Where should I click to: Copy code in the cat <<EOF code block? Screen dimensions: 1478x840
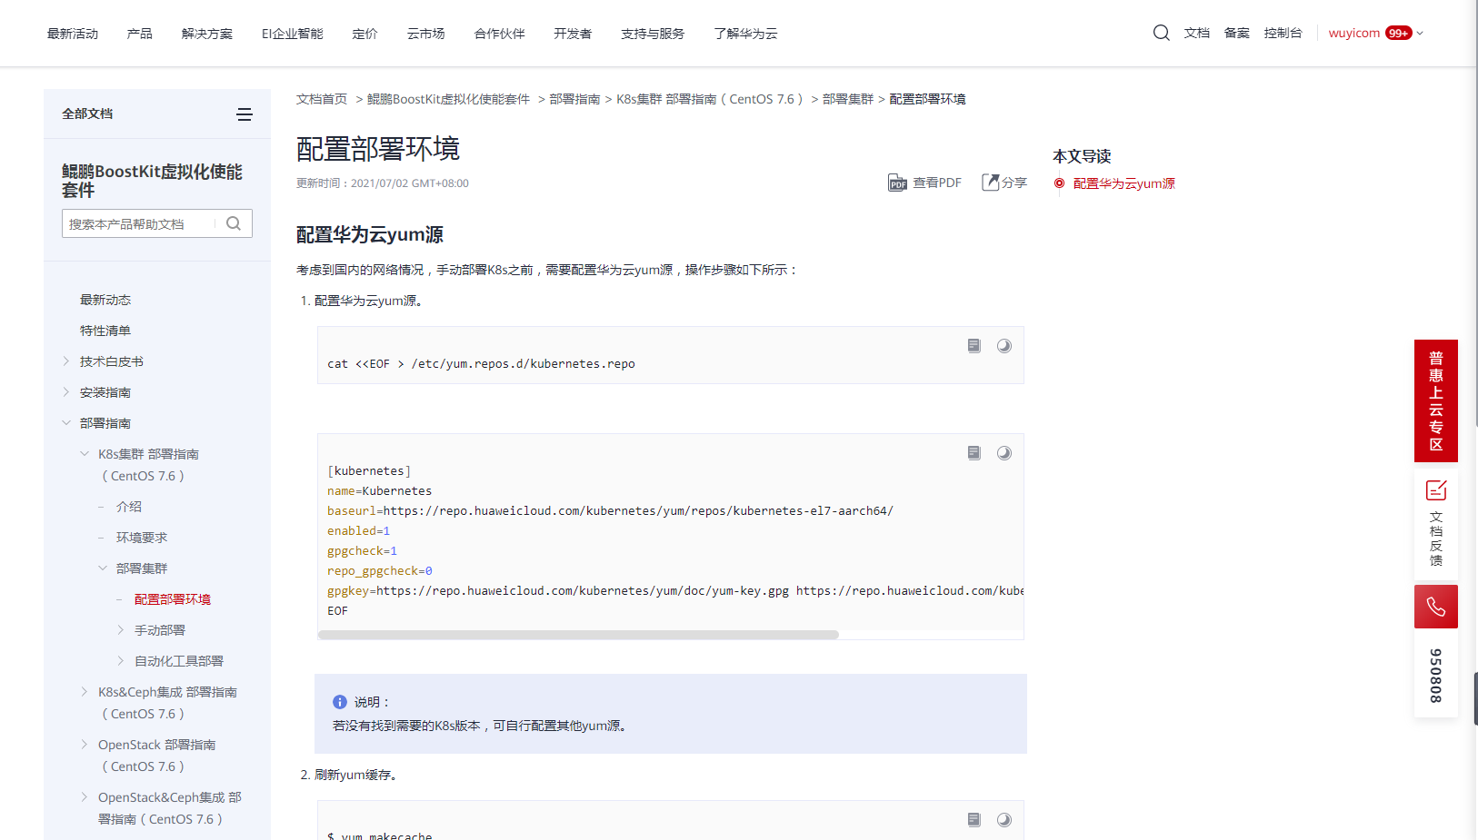pyautogui.click(x=974, y=346)
